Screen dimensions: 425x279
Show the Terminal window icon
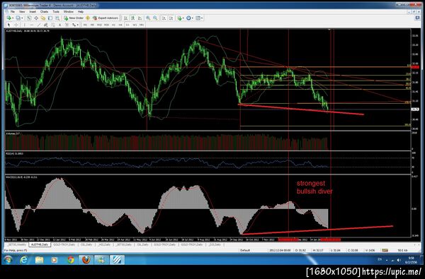point(50,18)
